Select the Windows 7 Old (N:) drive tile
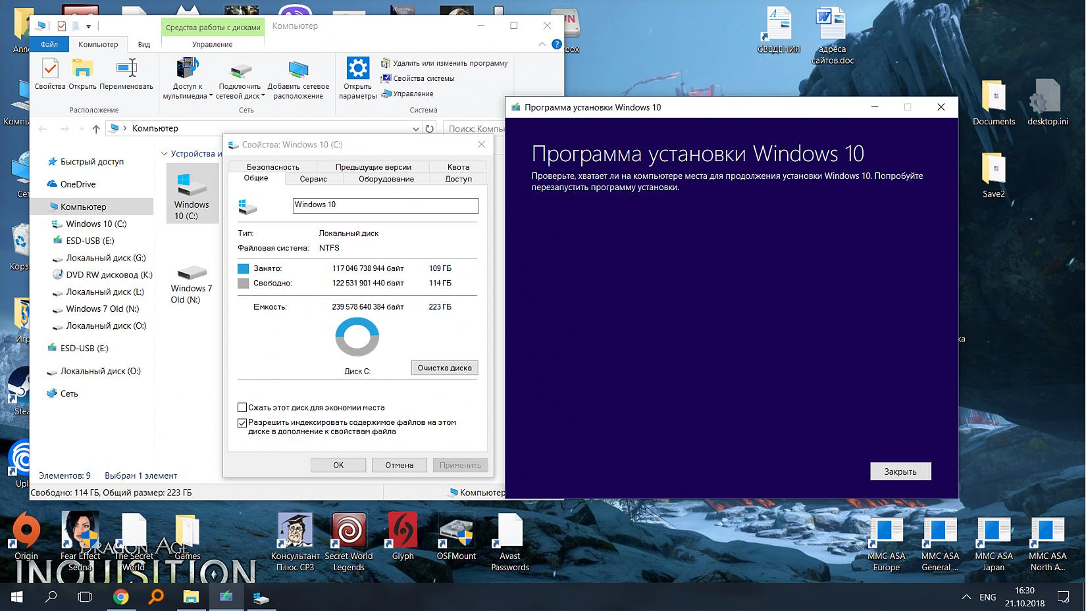The height and width of the screenshot is (611, 1086). click(192, 283)
